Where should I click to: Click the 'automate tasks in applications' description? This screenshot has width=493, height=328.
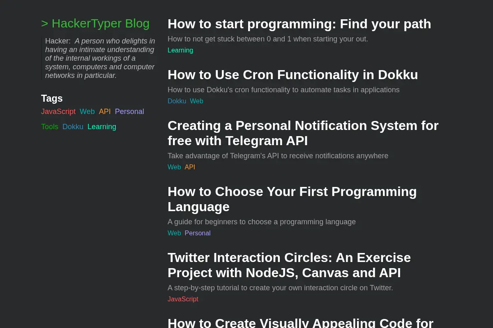pyautogui.click(x=283, y=89)
